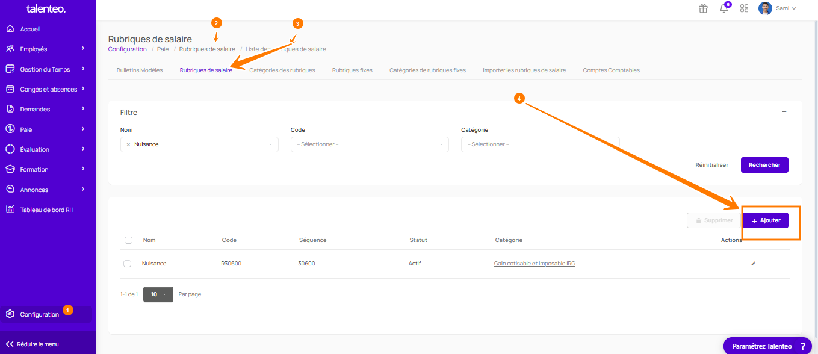
Task: Open the notifications bell
Action: (723, 8)
